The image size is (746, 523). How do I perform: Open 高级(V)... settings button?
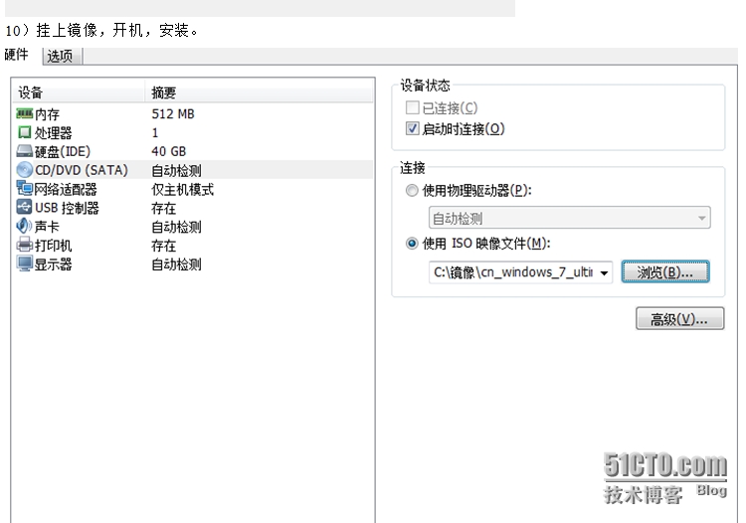point(680,318)
